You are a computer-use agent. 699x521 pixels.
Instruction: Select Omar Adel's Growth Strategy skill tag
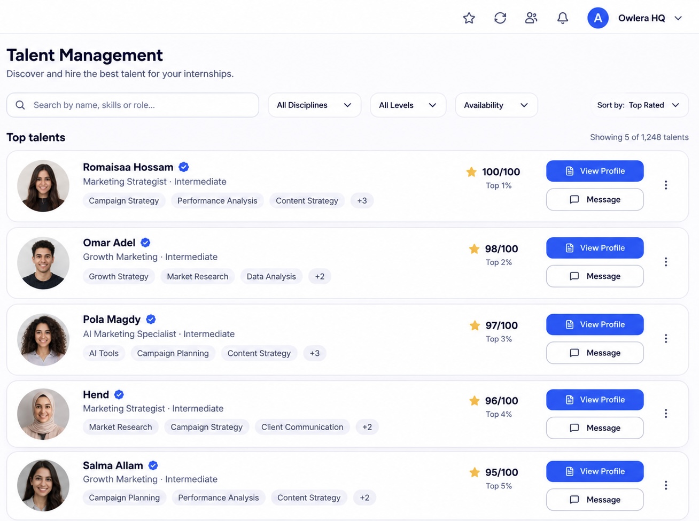(x=119, y=276)
